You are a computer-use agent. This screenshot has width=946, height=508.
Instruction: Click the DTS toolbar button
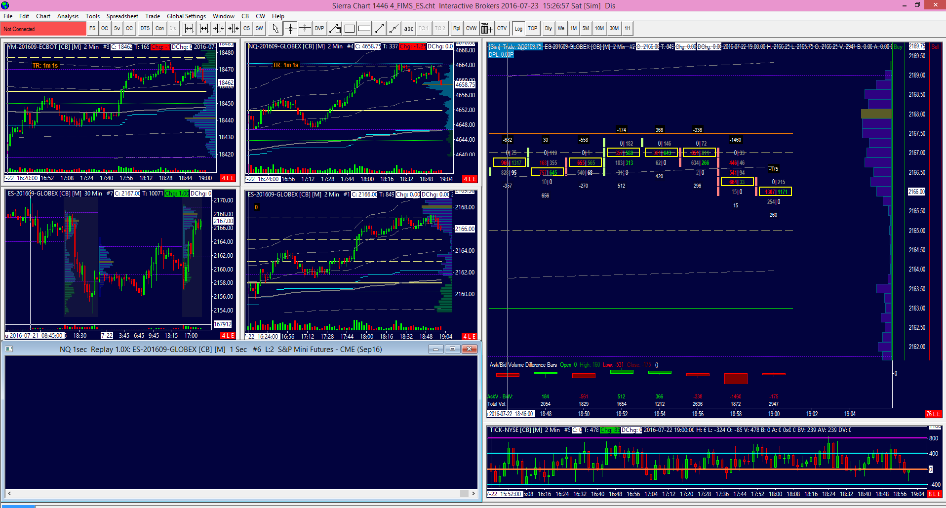point(145,29)
